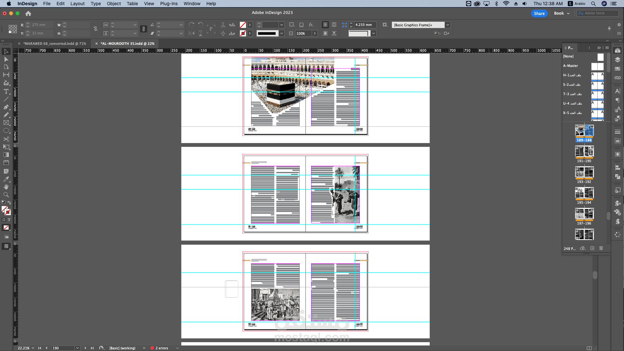Open the Book workspace dropdown
This screenshot has width=624, height=351.
click(562, 13)
